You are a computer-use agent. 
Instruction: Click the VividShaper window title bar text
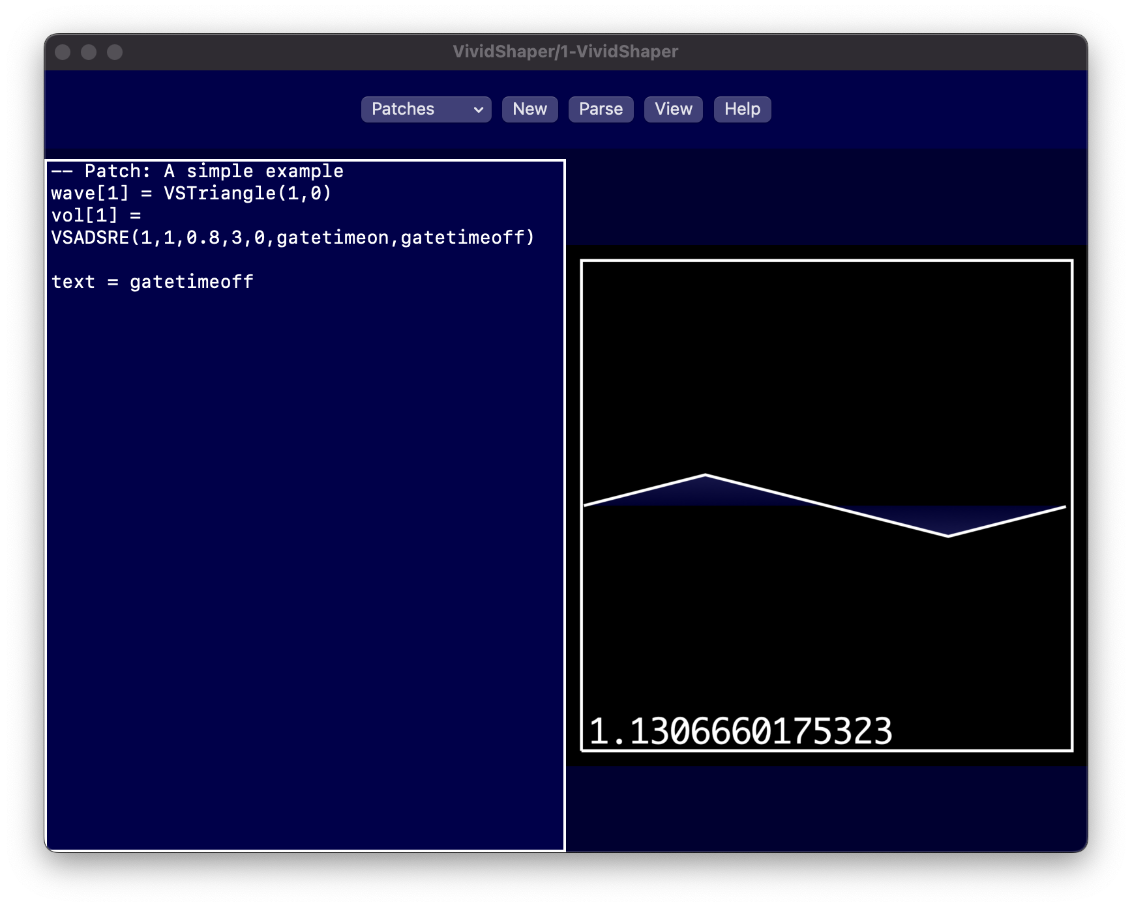click(565, 51)
